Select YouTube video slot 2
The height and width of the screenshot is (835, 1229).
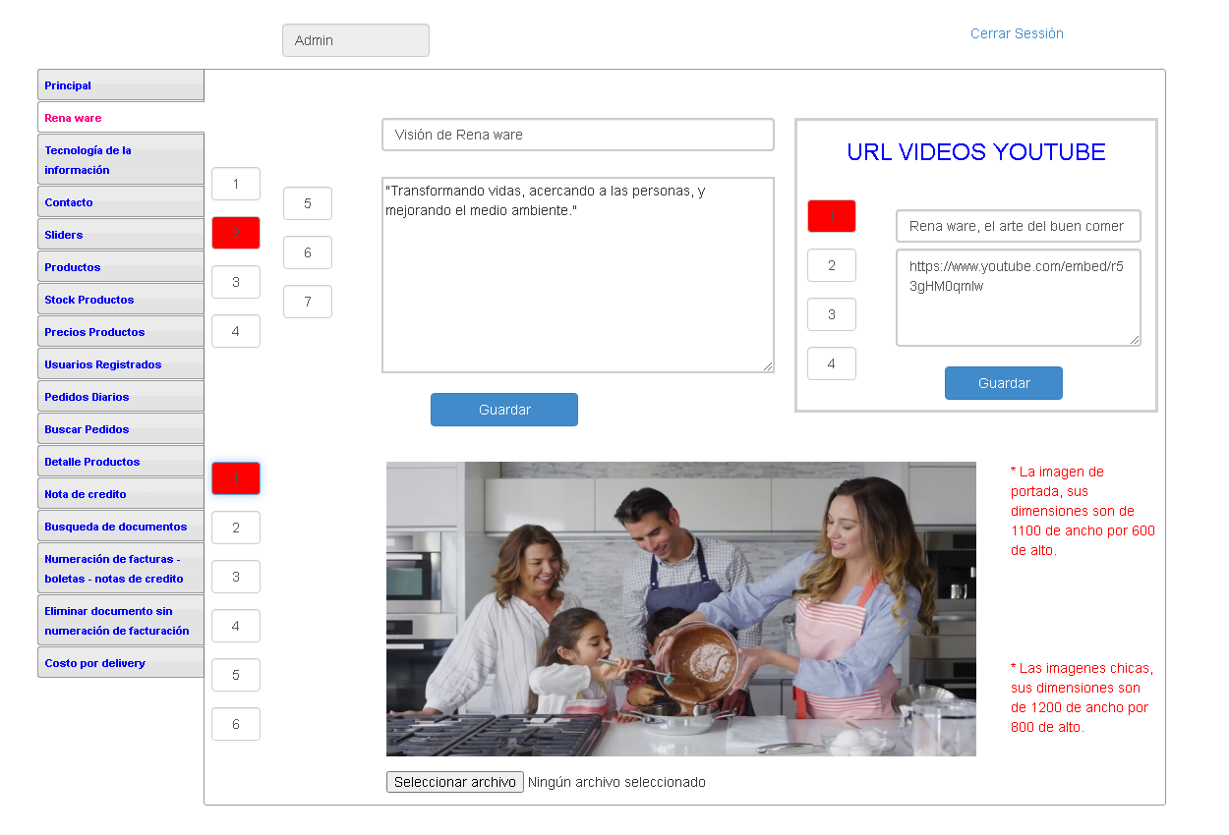(x=831, y=265)
